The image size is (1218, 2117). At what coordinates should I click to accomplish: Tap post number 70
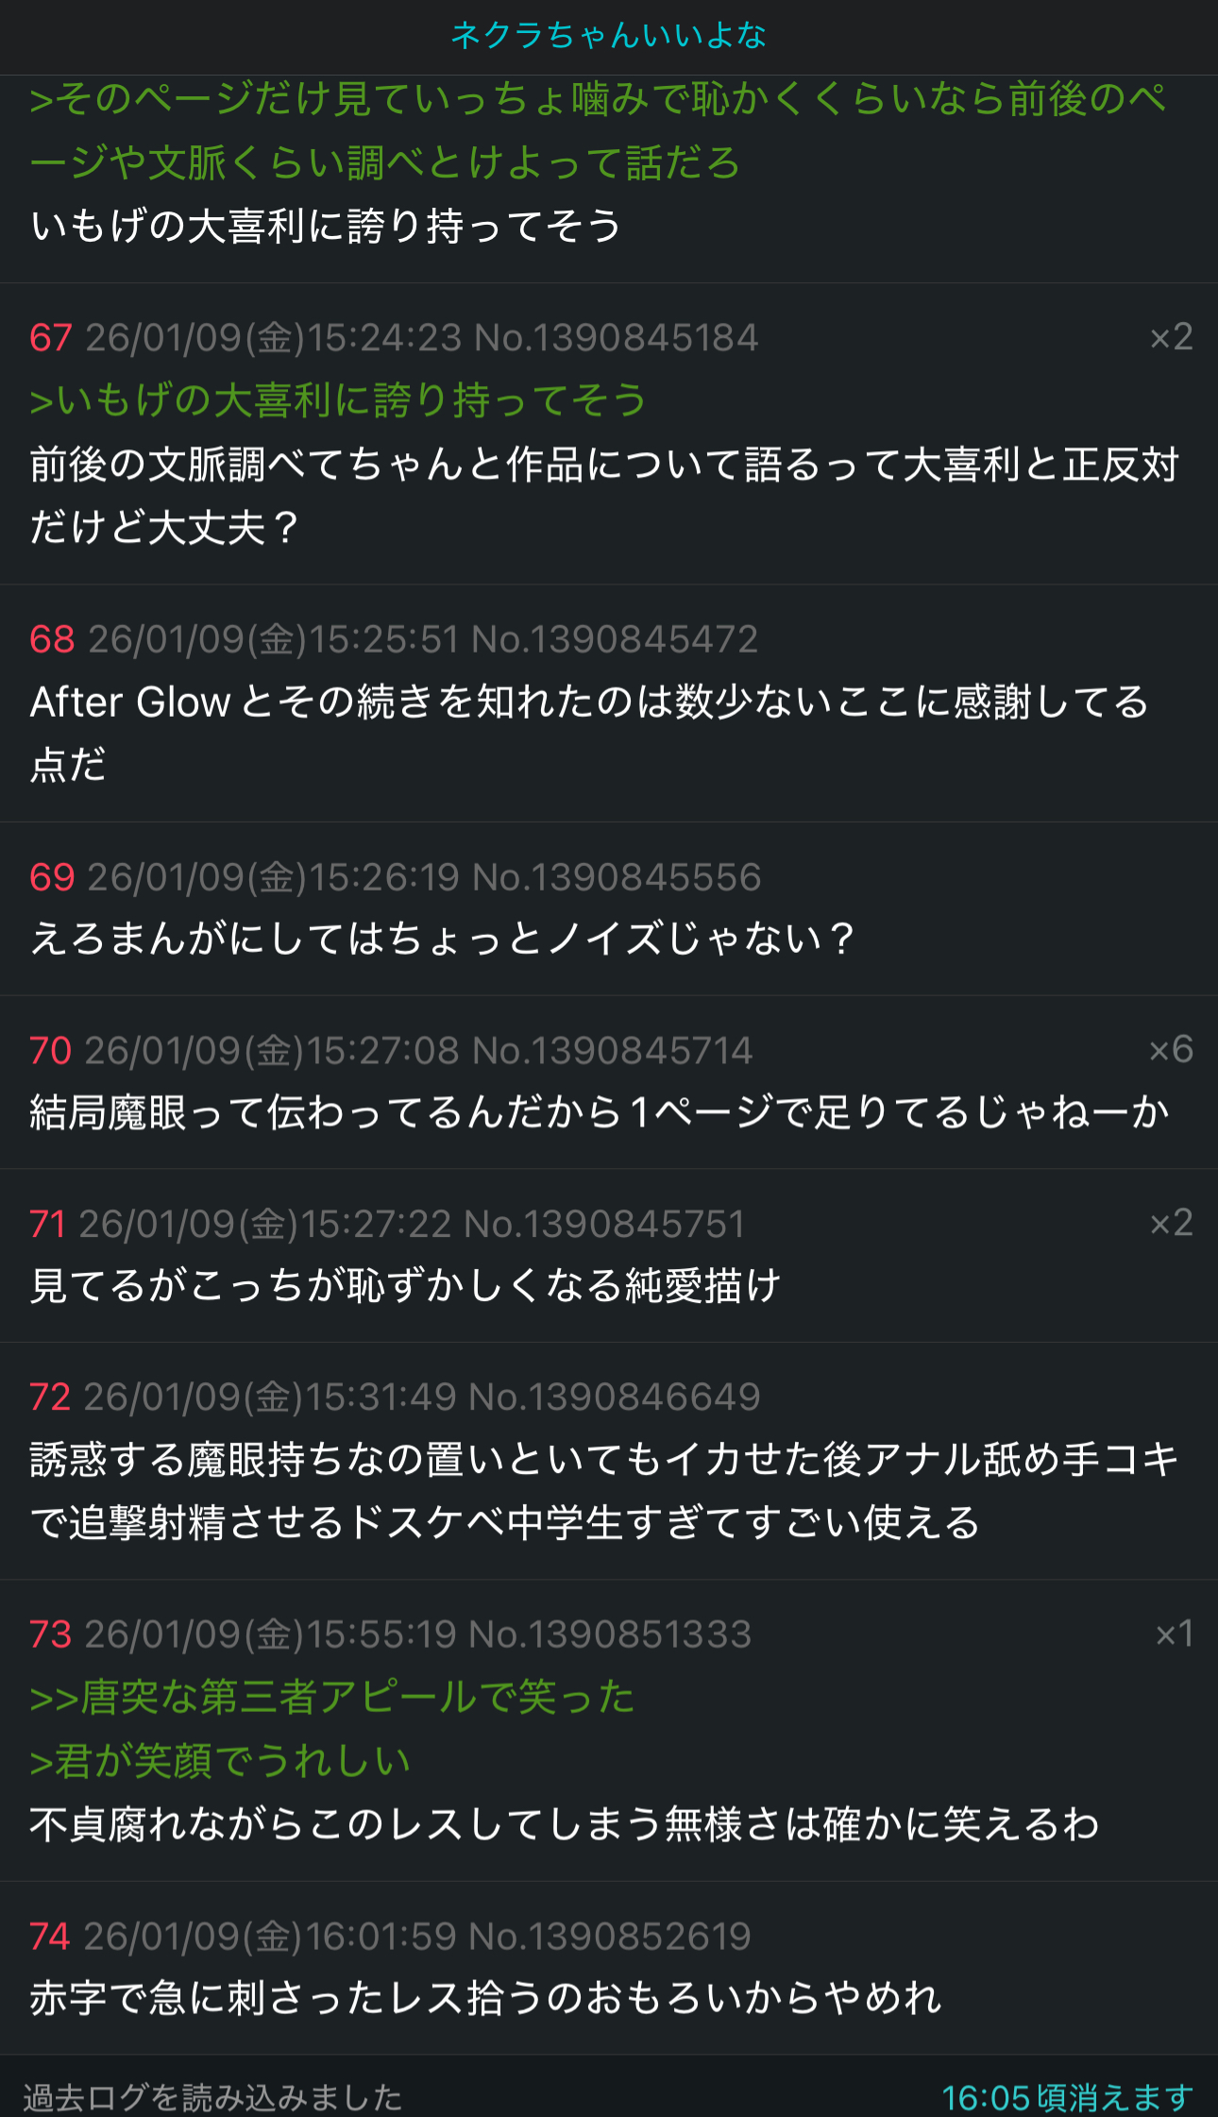(x=51, y=1051)
